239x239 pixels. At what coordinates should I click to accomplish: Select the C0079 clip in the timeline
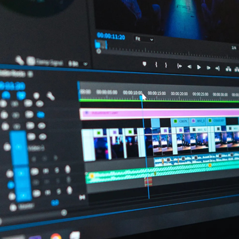click(180, 122)
